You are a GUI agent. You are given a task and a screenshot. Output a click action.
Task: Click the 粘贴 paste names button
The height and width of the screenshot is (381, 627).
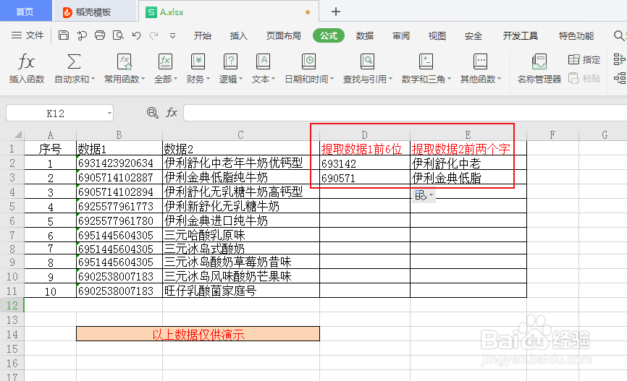click(x=584, y=78)
